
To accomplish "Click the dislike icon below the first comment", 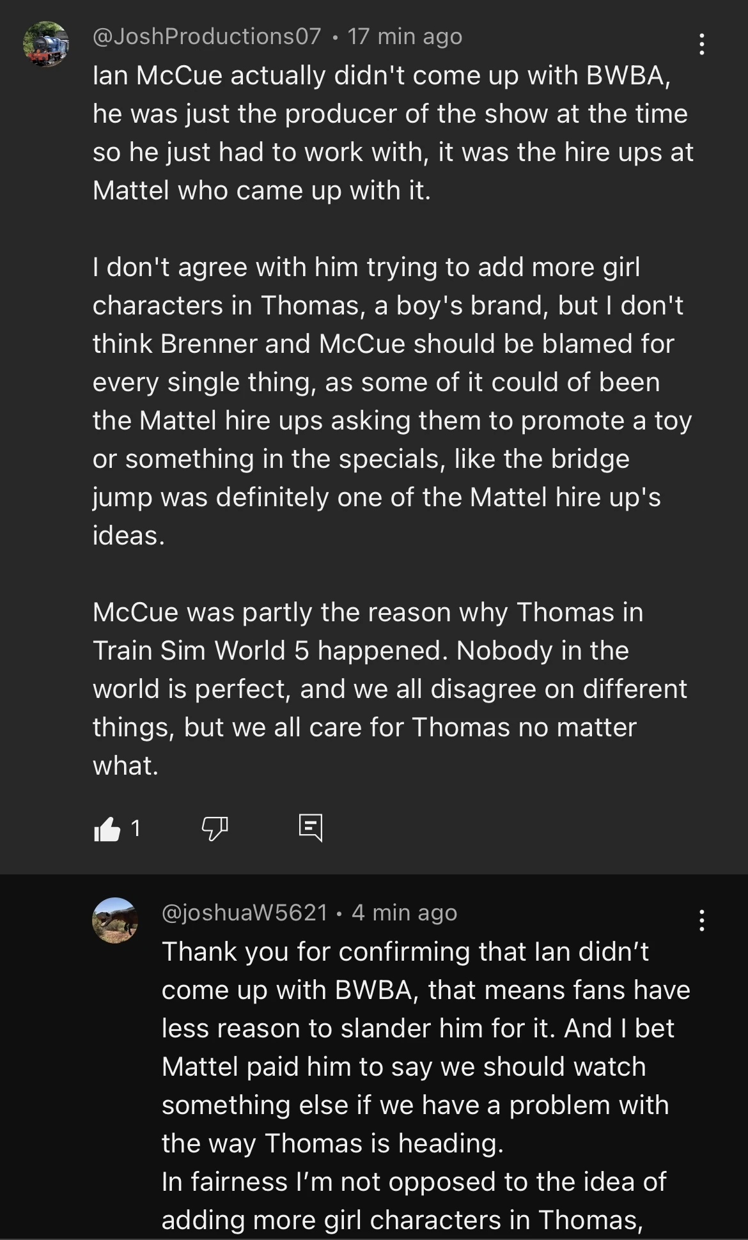I will tap(214, 829).
